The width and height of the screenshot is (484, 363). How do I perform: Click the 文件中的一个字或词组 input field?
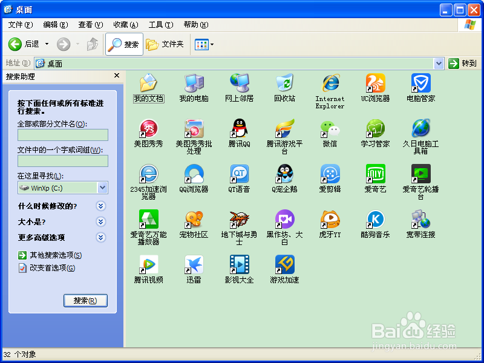(x=63, y=161)
